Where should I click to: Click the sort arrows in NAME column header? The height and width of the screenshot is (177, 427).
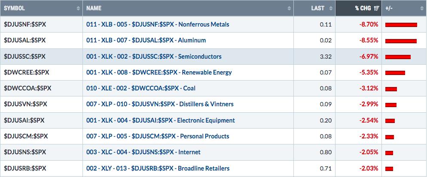pos(289,9)
